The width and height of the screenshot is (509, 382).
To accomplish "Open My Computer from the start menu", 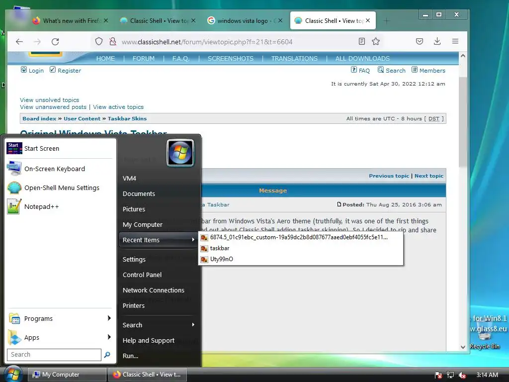I will tap(159, 224).
